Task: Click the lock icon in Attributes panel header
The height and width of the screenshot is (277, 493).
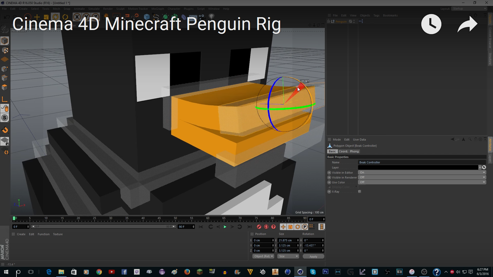Action: (476, 139)
